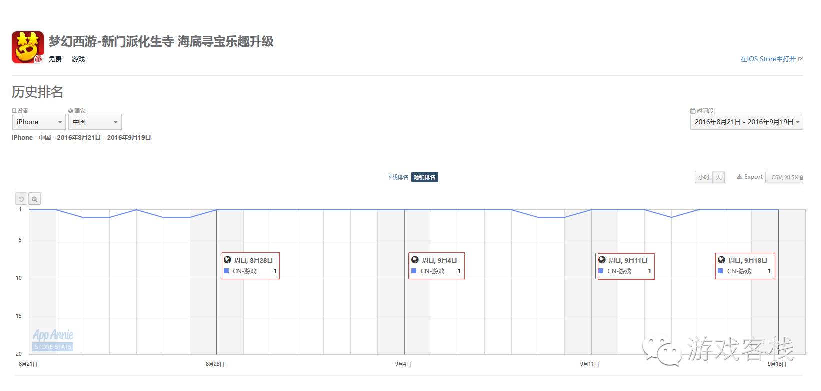Click the external link icon beside iOS Store
Viewport: 821px width, 391px height.
800,59
